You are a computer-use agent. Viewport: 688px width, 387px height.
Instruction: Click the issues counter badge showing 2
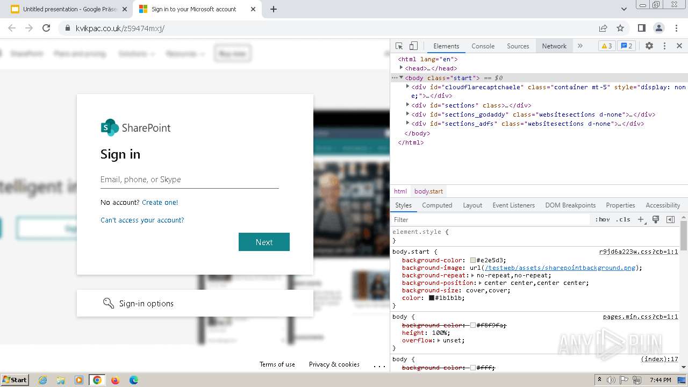coord(626,46)
